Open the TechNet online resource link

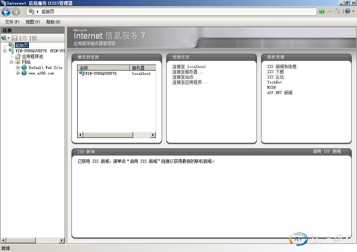274,82
